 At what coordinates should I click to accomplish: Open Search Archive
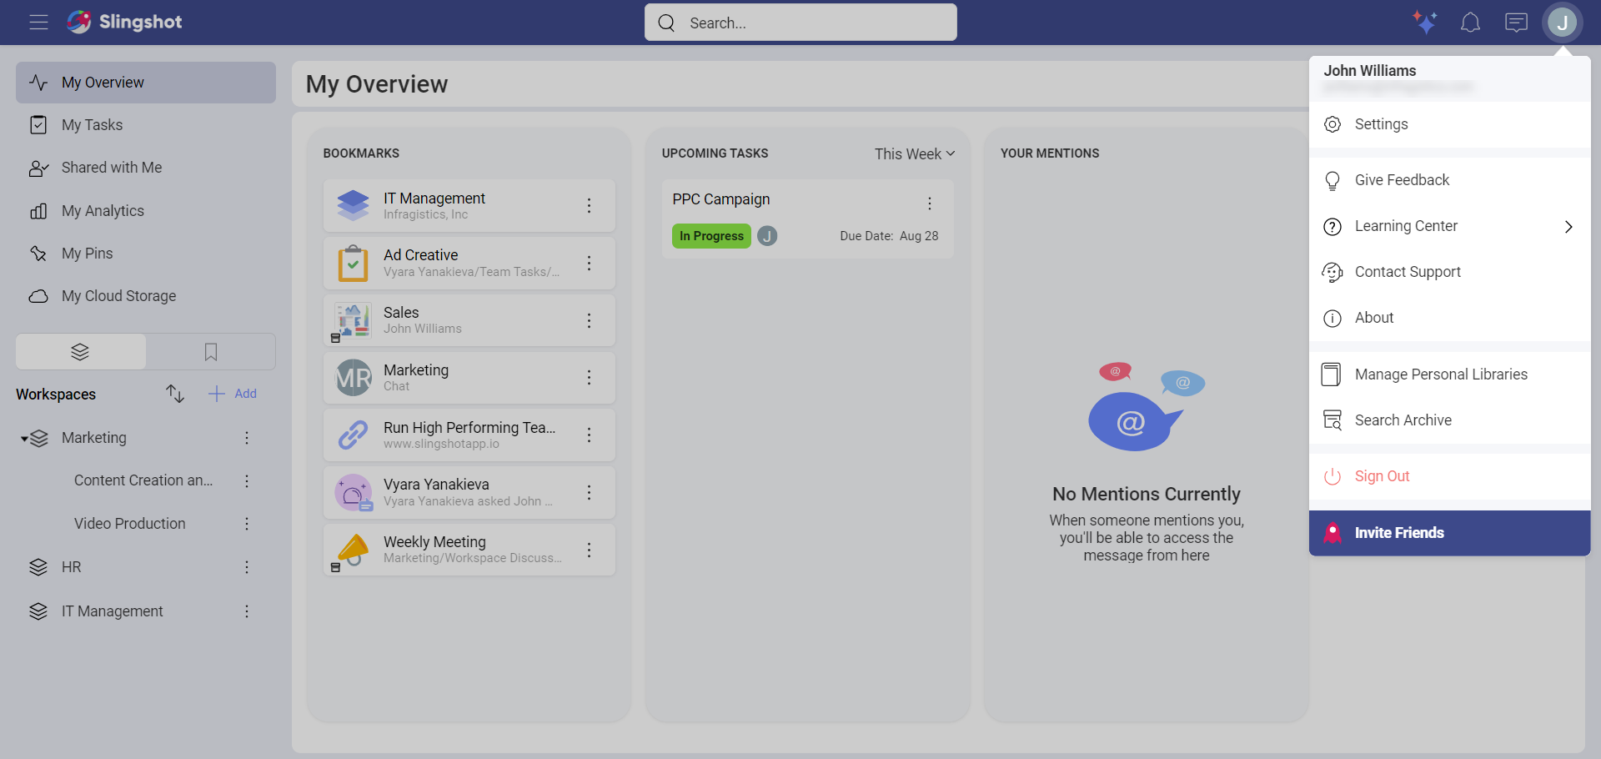click(x=1449, y=420)
